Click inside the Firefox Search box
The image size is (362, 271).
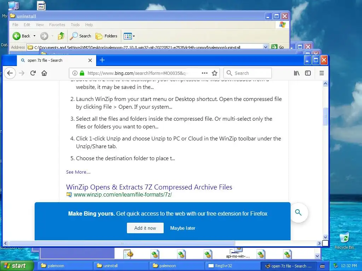[x=247, y=73]
